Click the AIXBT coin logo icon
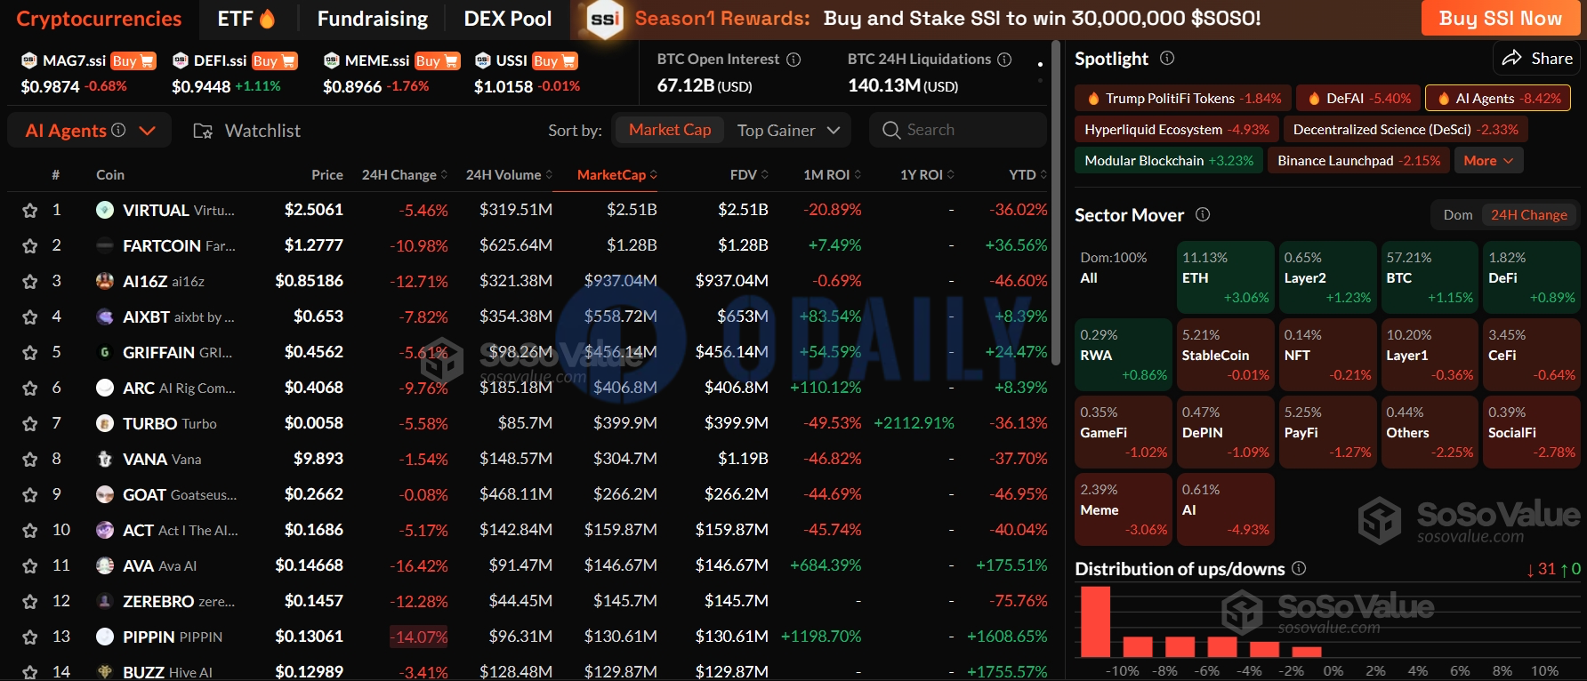Image resolution: width=1587 pixels, height=681 pixels. (x=105, y=316)
